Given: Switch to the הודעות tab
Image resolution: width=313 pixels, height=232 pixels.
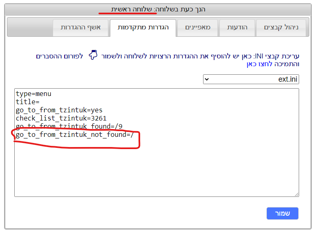Looking at the screenshot, I should coord(237,28).
